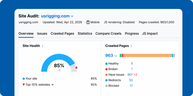
Task: Click the Mobile device icon
Action: click(88, 22)
